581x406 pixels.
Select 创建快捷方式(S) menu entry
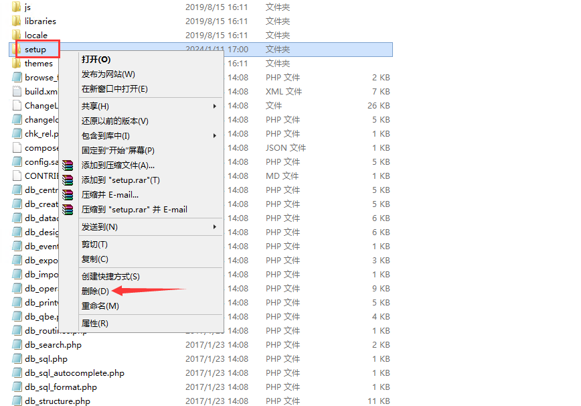click(110, 277)
